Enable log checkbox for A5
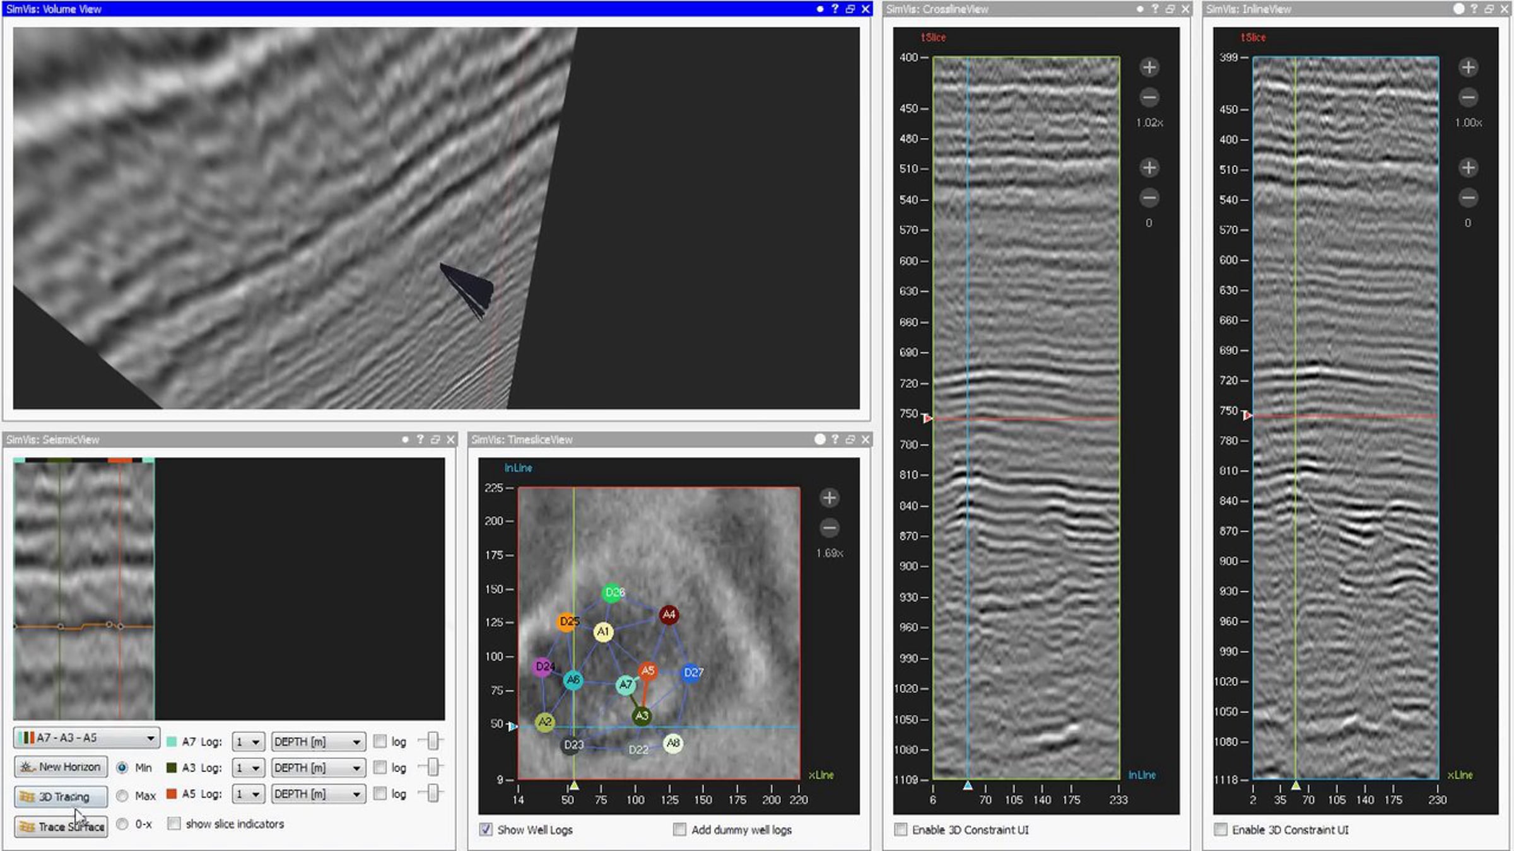Viewport: 1514px width, 851px height. 380,794
